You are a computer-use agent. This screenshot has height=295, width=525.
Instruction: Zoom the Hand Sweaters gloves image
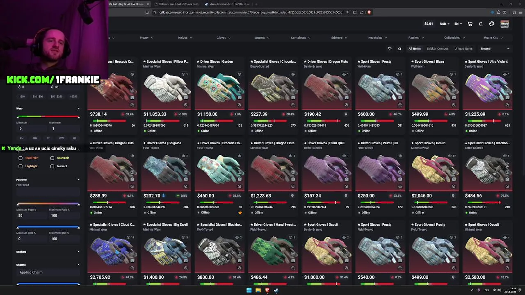[293, 268]
